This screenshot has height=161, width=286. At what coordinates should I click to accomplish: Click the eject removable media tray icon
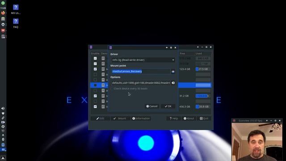coord(3,135)
